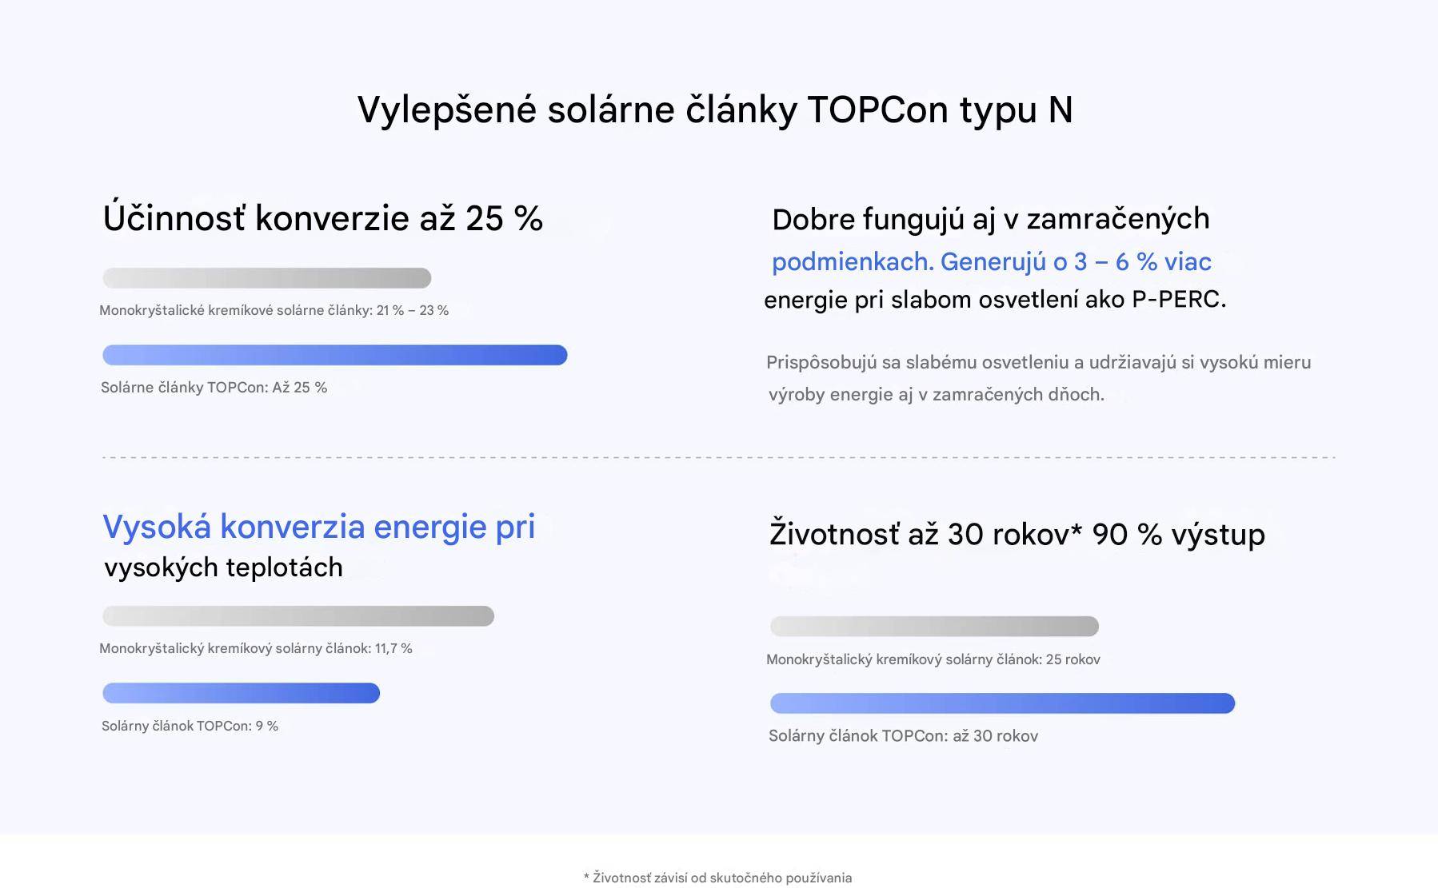The height and width of the screenshot is (888, 1438).
Task: Click the blue heading "Vysoká konverzia energie pri"
Action: click(319, 527)
